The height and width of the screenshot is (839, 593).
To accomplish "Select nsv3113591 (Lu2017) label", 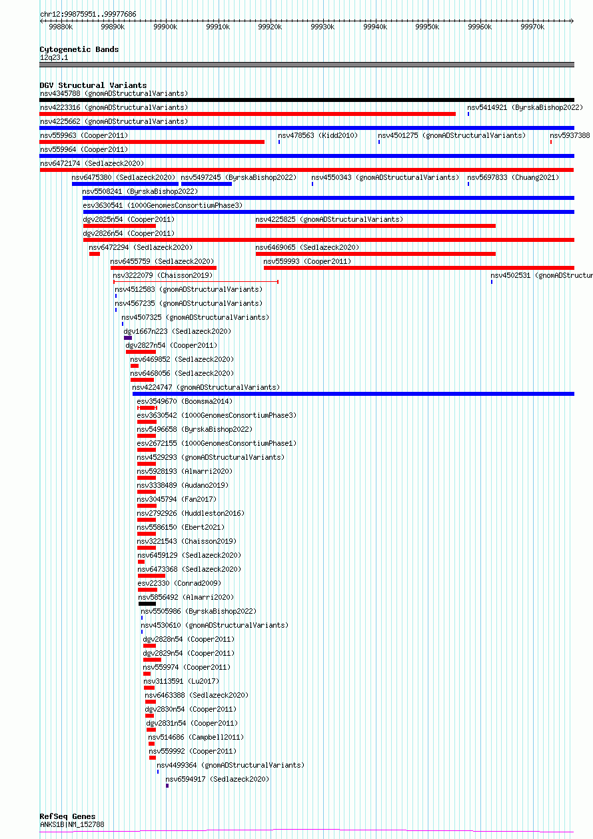I will (x=181, y=681).
